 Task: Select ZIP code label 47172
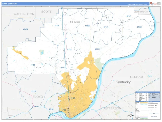[63, 67]
